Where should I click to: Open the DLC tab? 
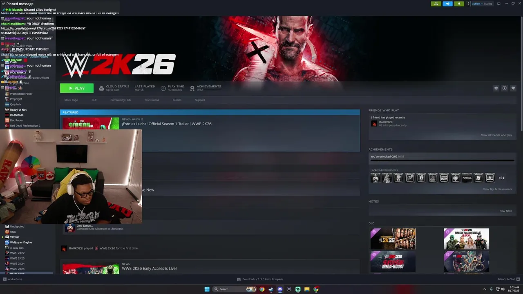coord(94,100)
